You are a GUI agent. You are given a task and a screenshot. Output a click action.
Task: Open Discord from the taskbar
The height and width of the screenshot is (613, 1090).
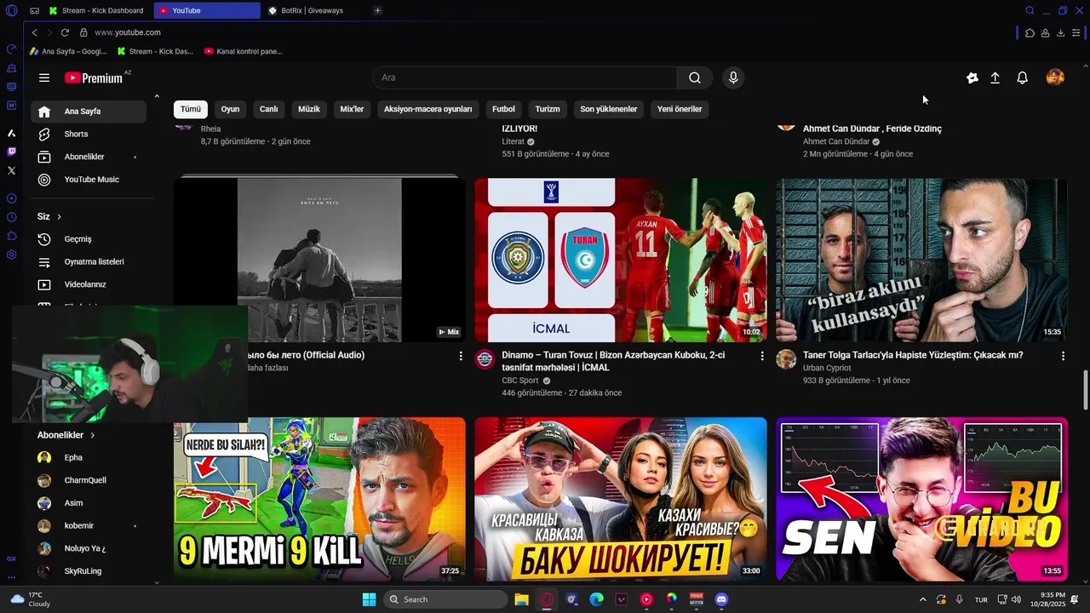coord(721,599)
